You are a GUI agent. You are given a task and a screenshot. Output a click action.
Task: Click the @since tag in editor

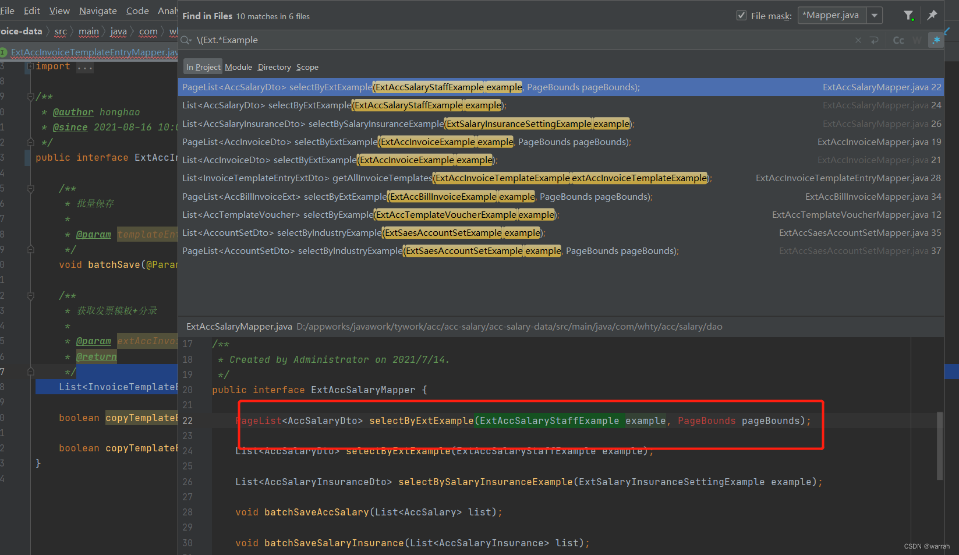[70, 128]
